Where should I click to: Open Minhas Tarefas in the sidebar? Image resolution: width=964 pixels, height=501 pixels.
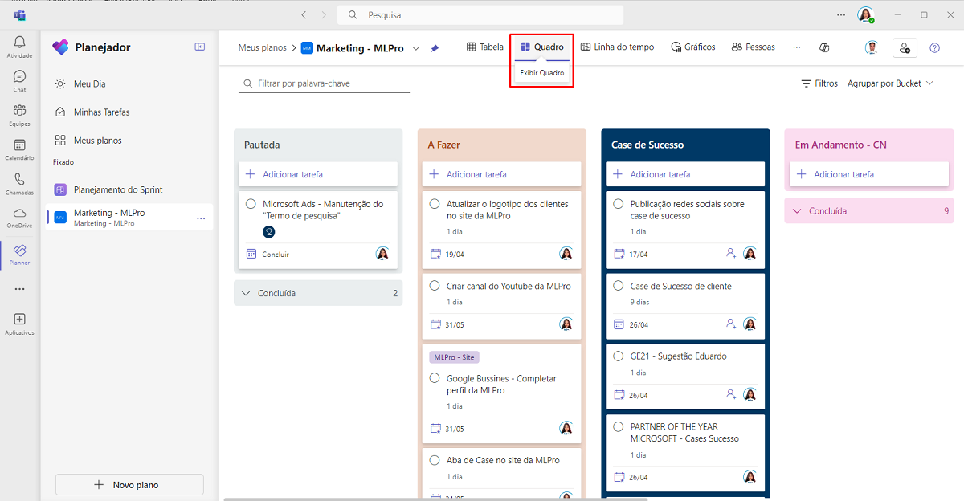click(x=129, y=112)
